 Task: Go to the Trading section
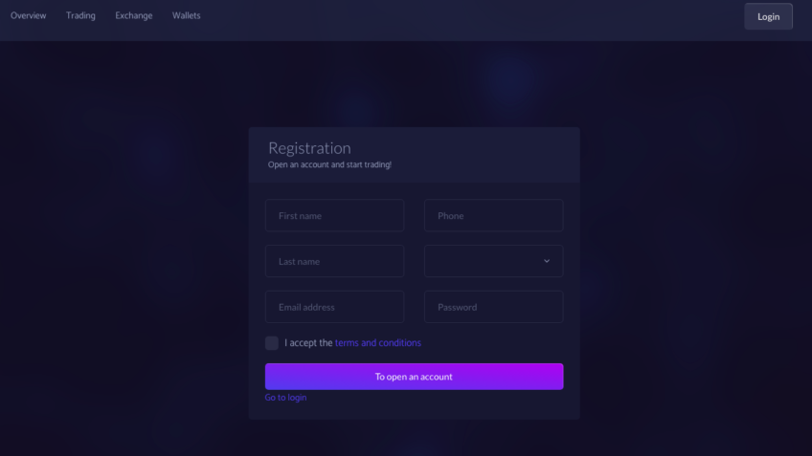(x=80, y=15)
